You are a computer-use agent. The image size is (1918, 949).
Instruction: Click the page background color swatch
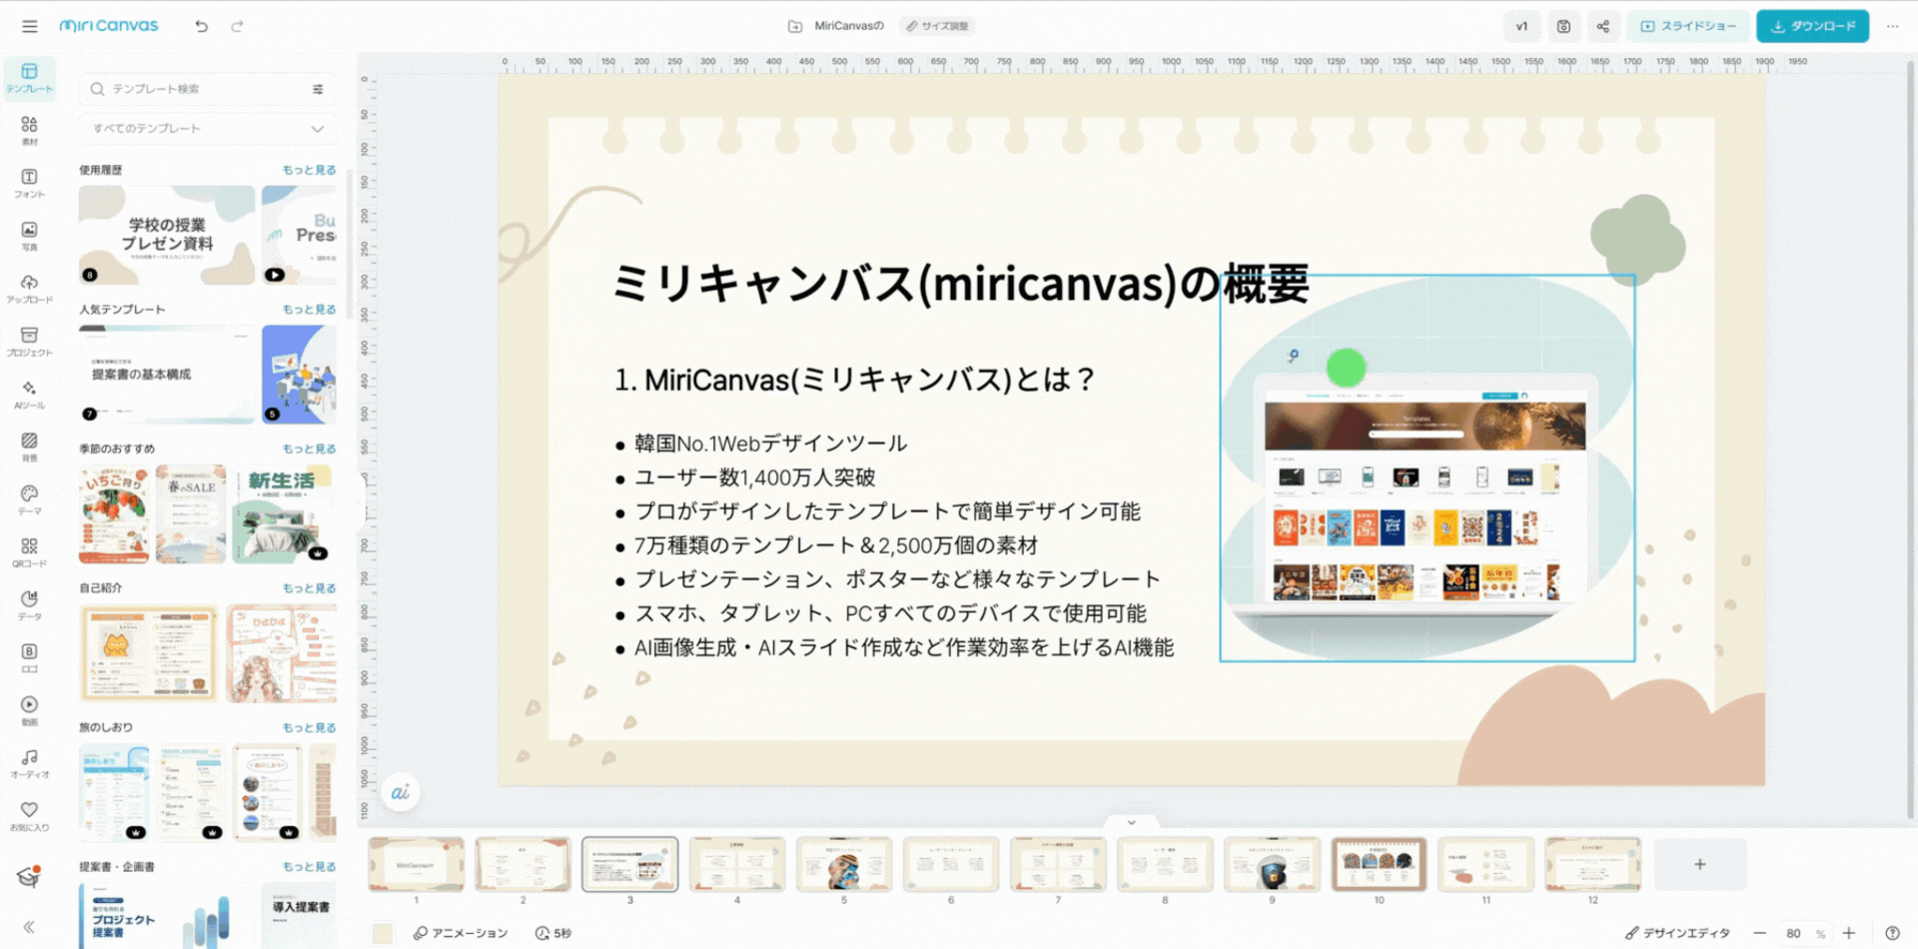tap(382, 933)
